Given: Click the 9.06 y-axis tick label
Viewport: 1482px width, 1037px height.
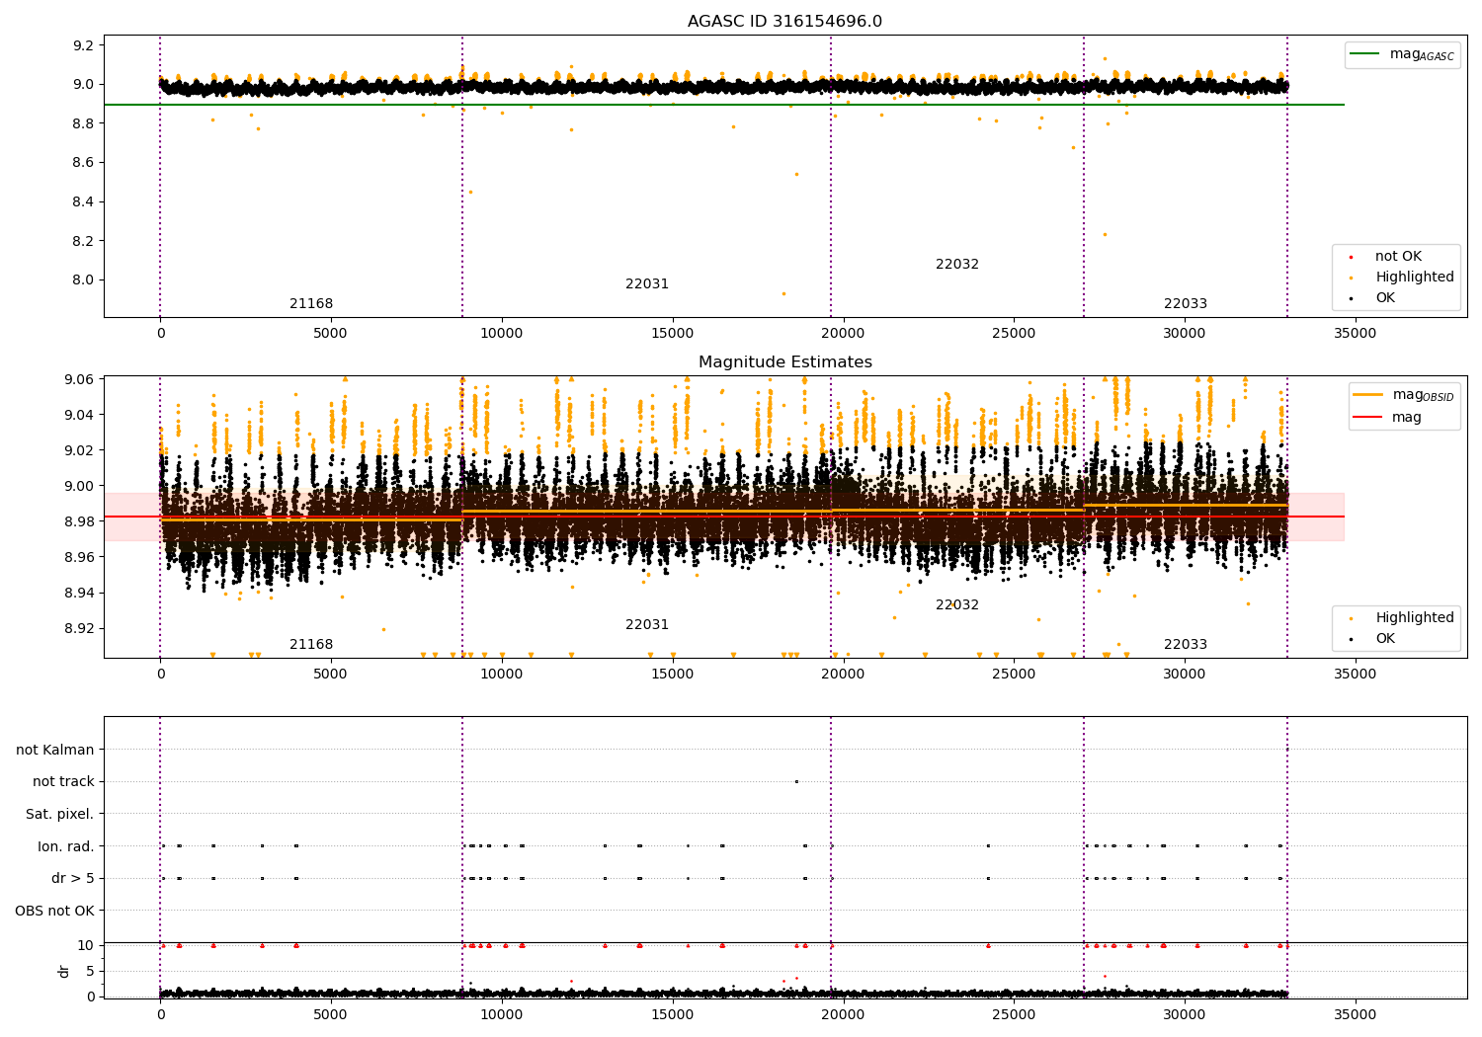Looking at the screenshot, I should point(80,379).
